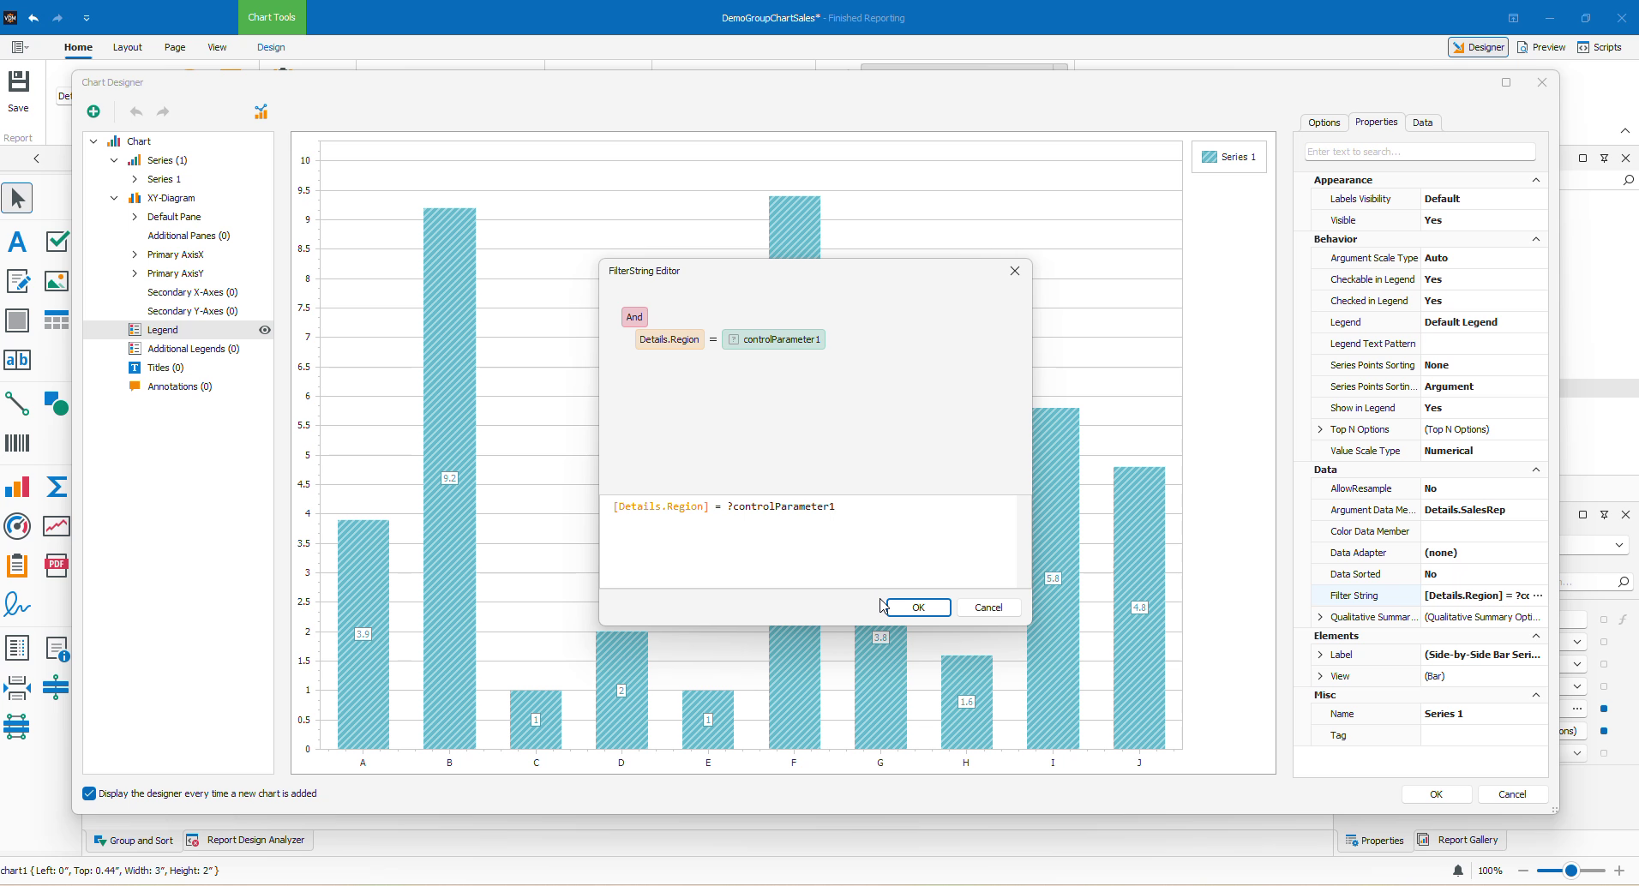Collapse the Appearance property category
The height and width of the screenshot is (886, 1639).
point(1536,180)
